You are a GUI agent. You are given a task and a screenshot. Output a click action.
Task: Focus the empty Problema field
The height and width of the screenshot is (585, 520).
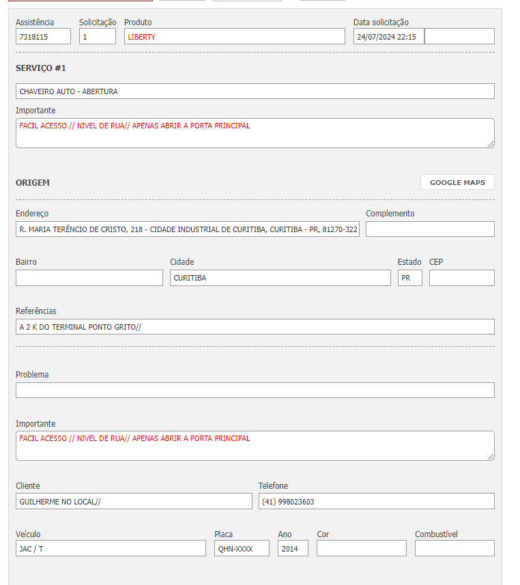pyautogui.click(x=255, y=390)
